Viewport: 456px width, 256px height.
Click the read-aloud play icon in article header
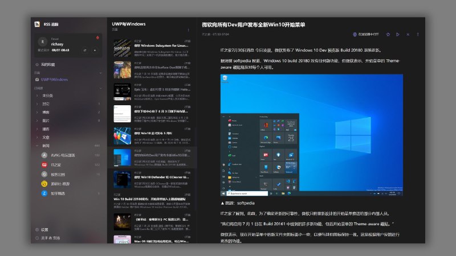tap(398, 35)
